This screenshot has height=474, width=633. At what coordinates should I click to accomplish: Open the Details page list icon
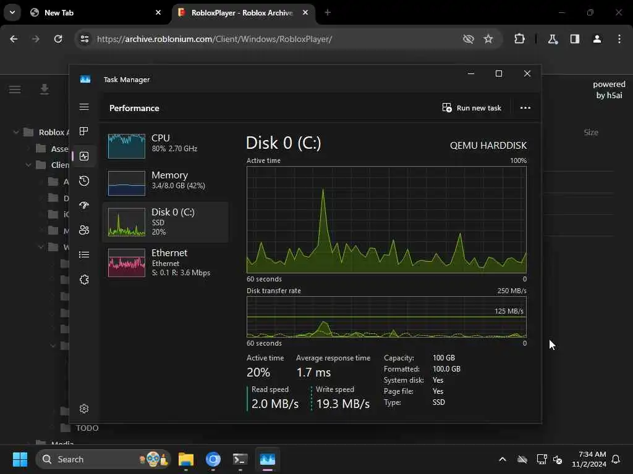pyautogui.click(x=84, y=255)
